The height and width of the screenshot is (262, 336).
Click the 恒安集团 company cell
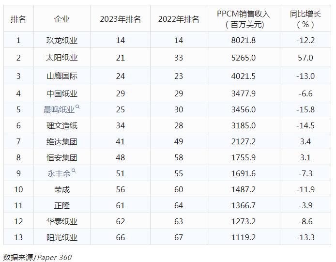point(62,157)
